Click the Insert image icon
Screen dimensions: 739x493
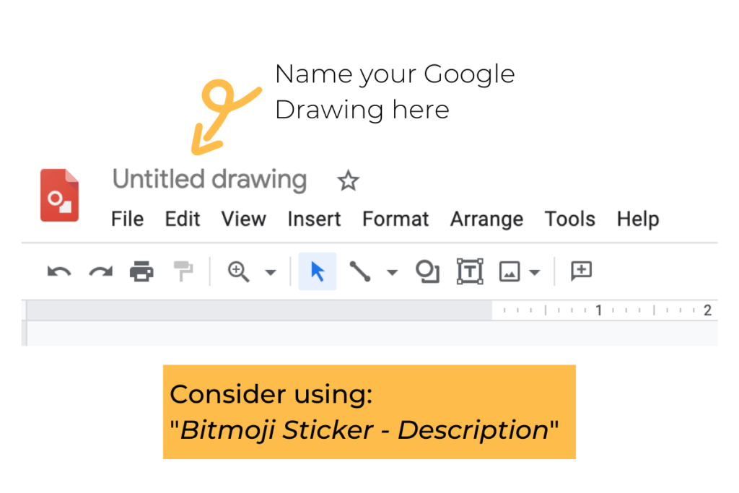point(510,272)
